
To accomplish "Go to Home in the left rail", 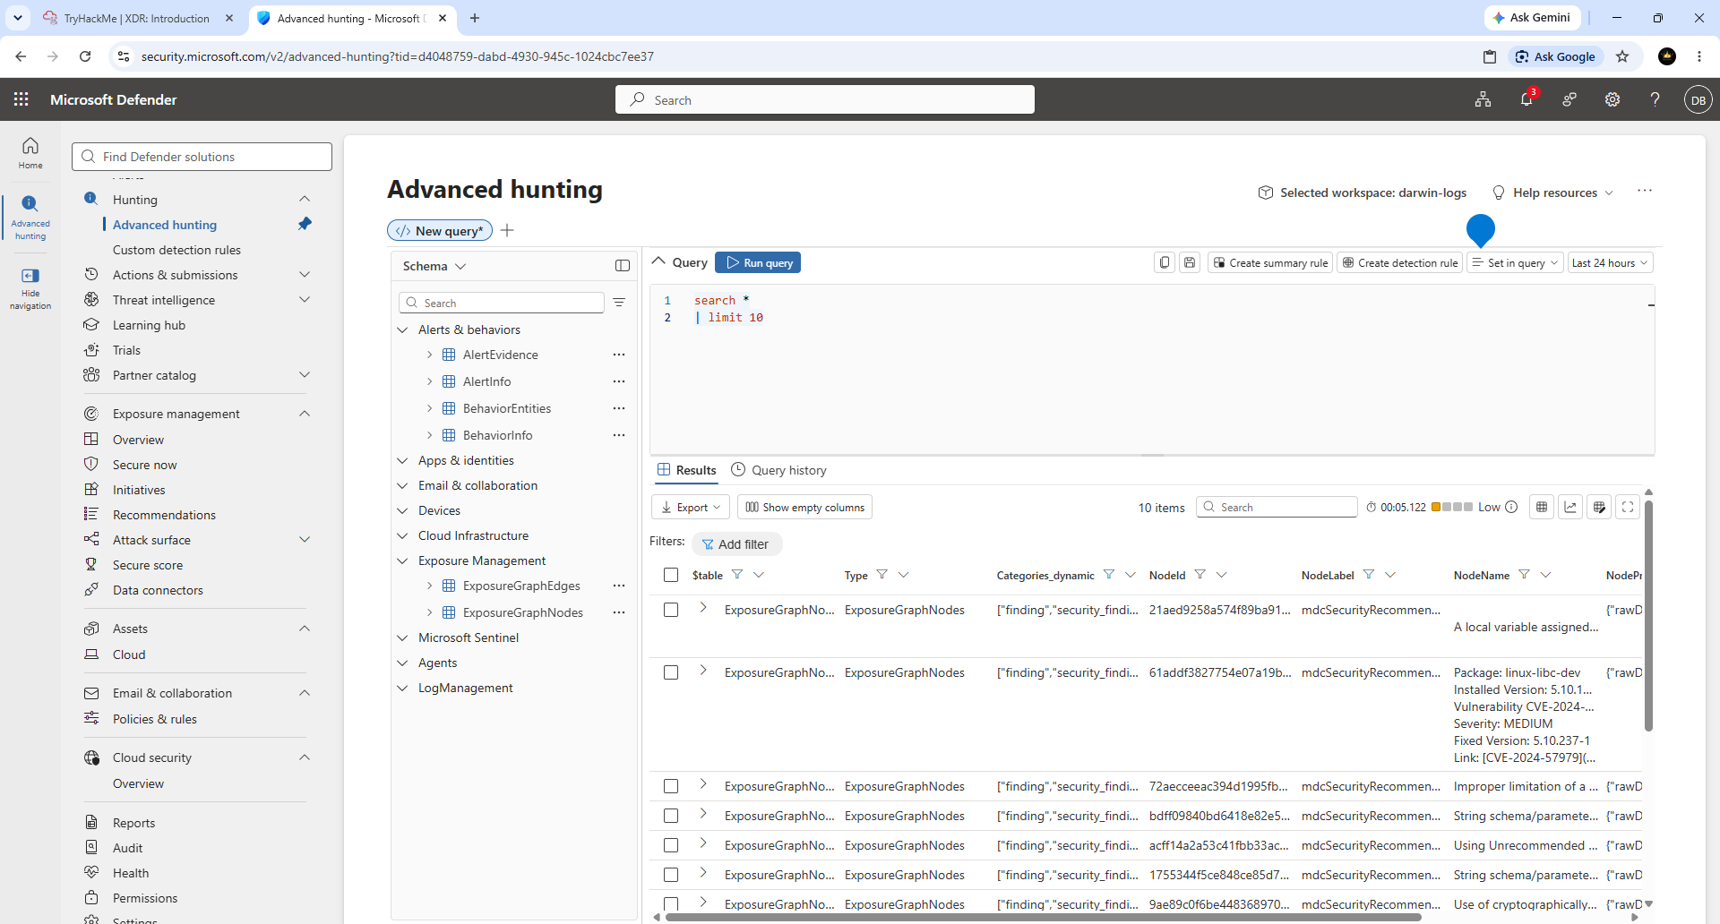I will click(x=30, y=152).
